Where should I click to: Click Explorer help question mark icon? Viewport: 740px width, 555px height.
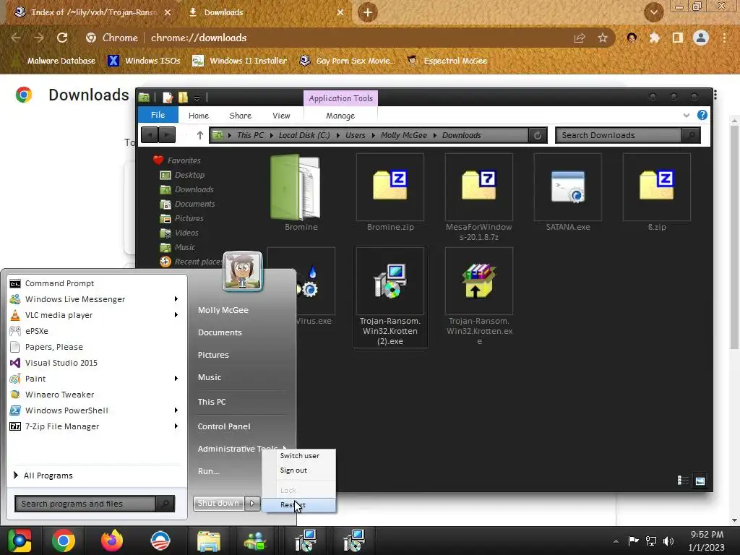702,115
